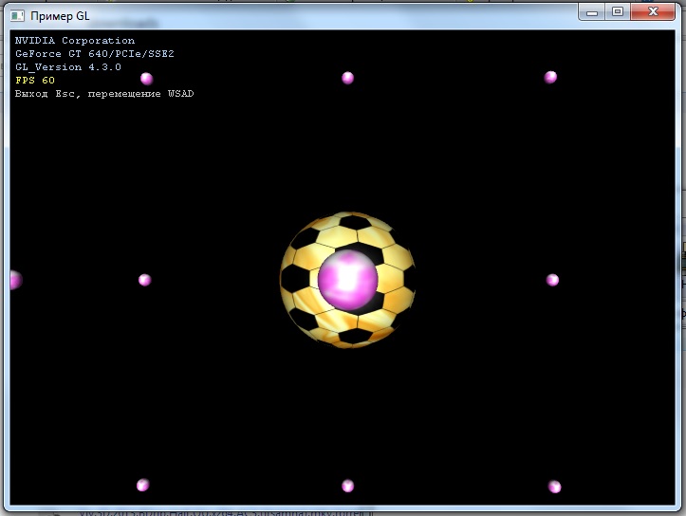This screenshot has height=516, width=686.
Task: Pick the top-right small pink sphere
Action: (550, 77)
